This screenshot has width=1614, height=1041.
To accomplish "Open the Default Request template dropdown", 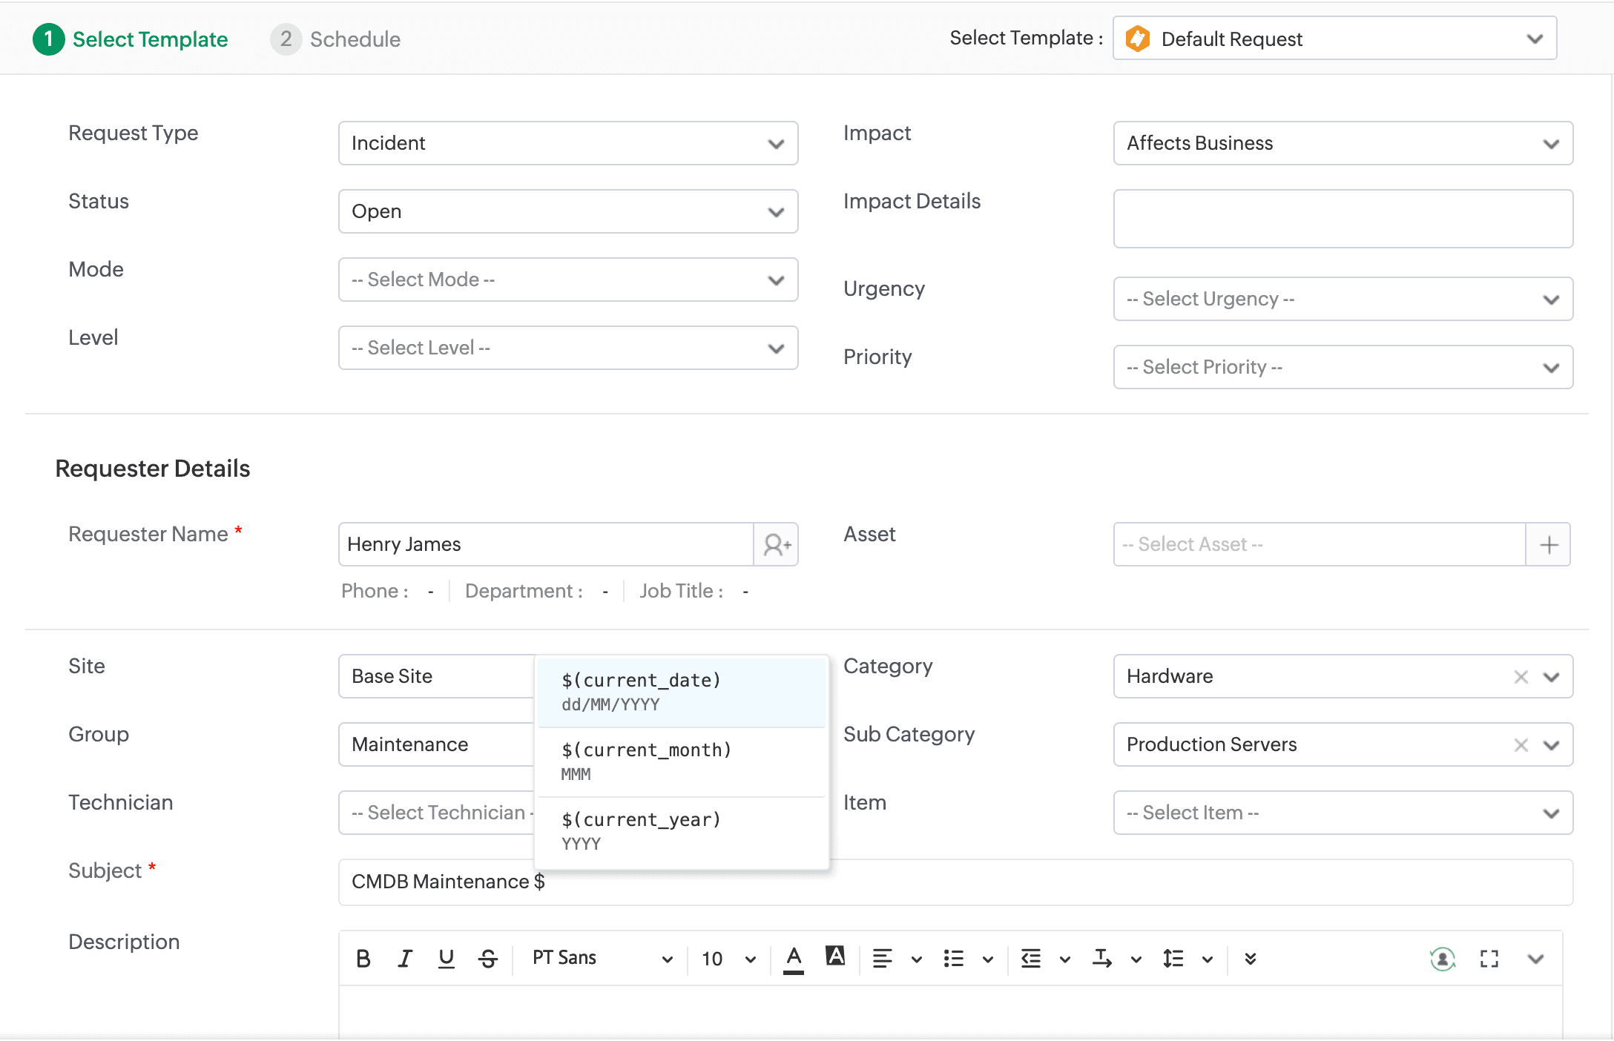I will (x=1334, y=39).
